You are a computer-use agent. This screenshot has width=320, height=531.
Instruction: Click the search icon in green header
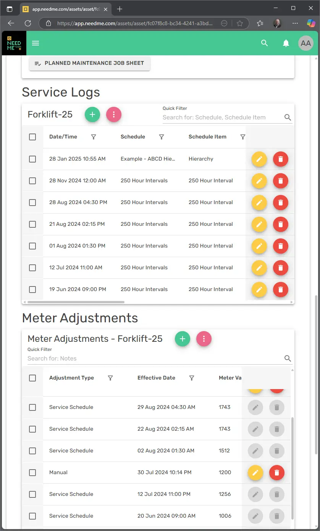tap(264, 43)
